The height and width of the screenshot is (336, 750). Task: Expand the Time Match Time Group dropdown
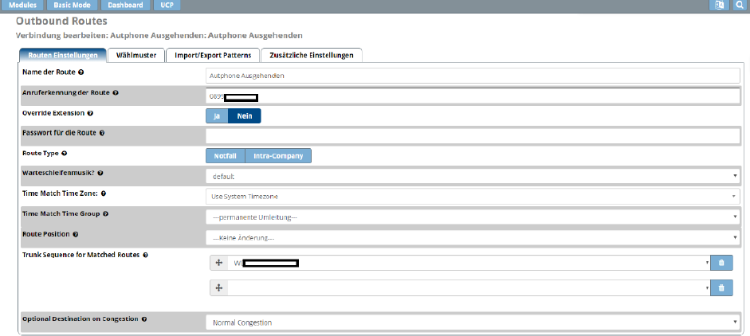[473, 217]
